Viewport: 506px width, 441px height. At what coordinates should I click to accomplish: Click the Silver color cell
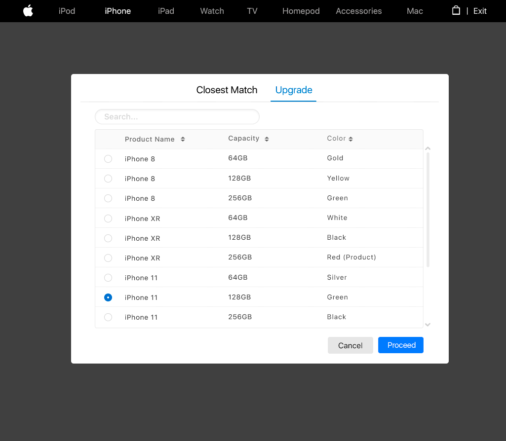pos(337,277)
